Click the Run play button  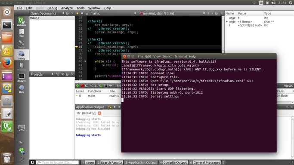(21, 143)
